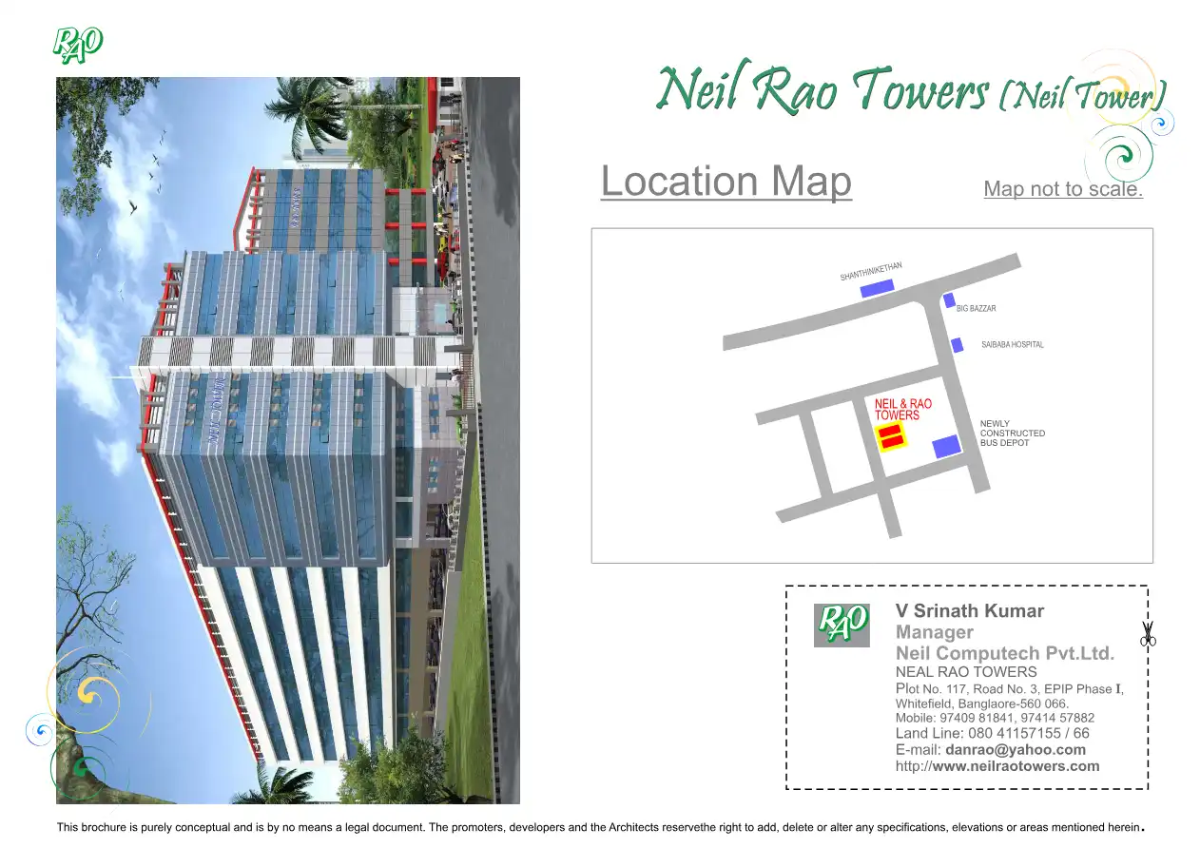Open the danrao@yahoo.com email link
This screenshot has width=1200, height=848.
pyautogui.click(x=1014, y=749)
